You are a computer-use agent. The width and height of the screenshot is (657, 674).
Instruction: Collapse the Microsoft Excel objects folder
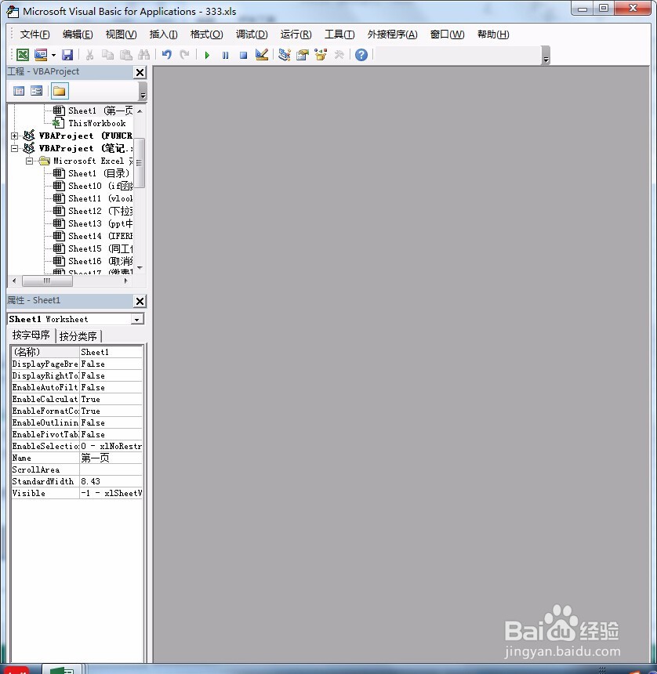click(x=29, y=161)
